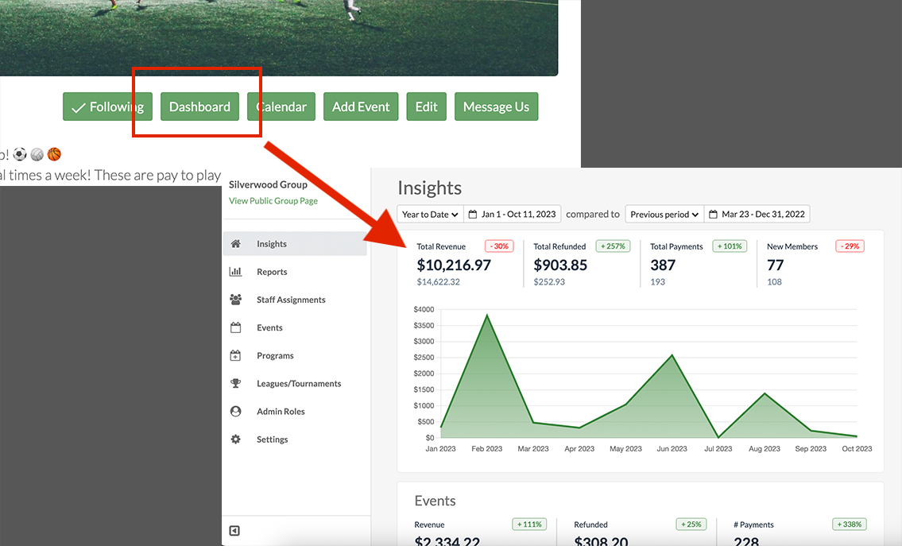Screen dimensions: 902x546
Task: Open the View Public Group Page link
Action: pyautogui.click(x=273, y=201)
